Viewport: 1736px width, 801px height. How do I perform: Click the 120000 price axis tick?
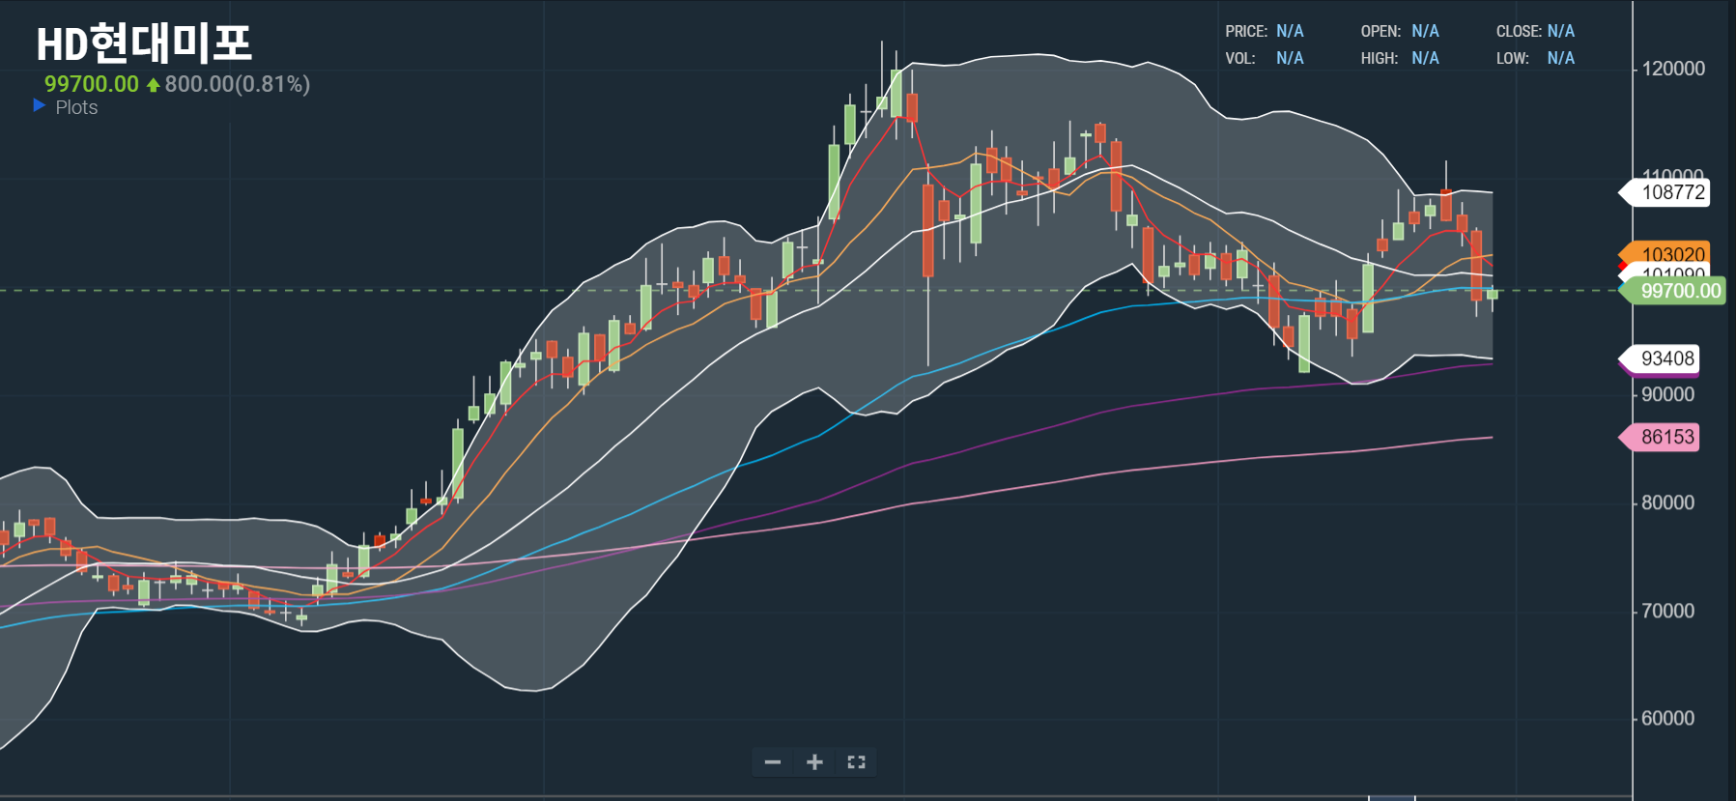pos(1673,69)
